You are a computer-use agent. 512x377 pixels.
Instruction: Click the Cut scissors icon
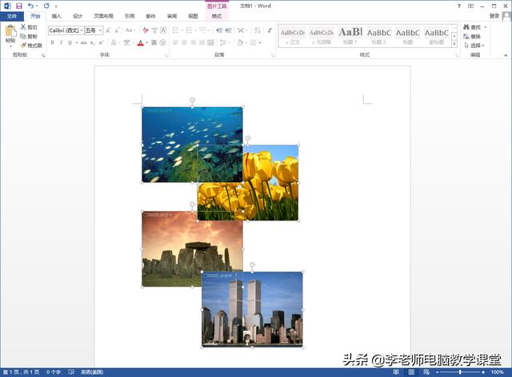(23, 27)
